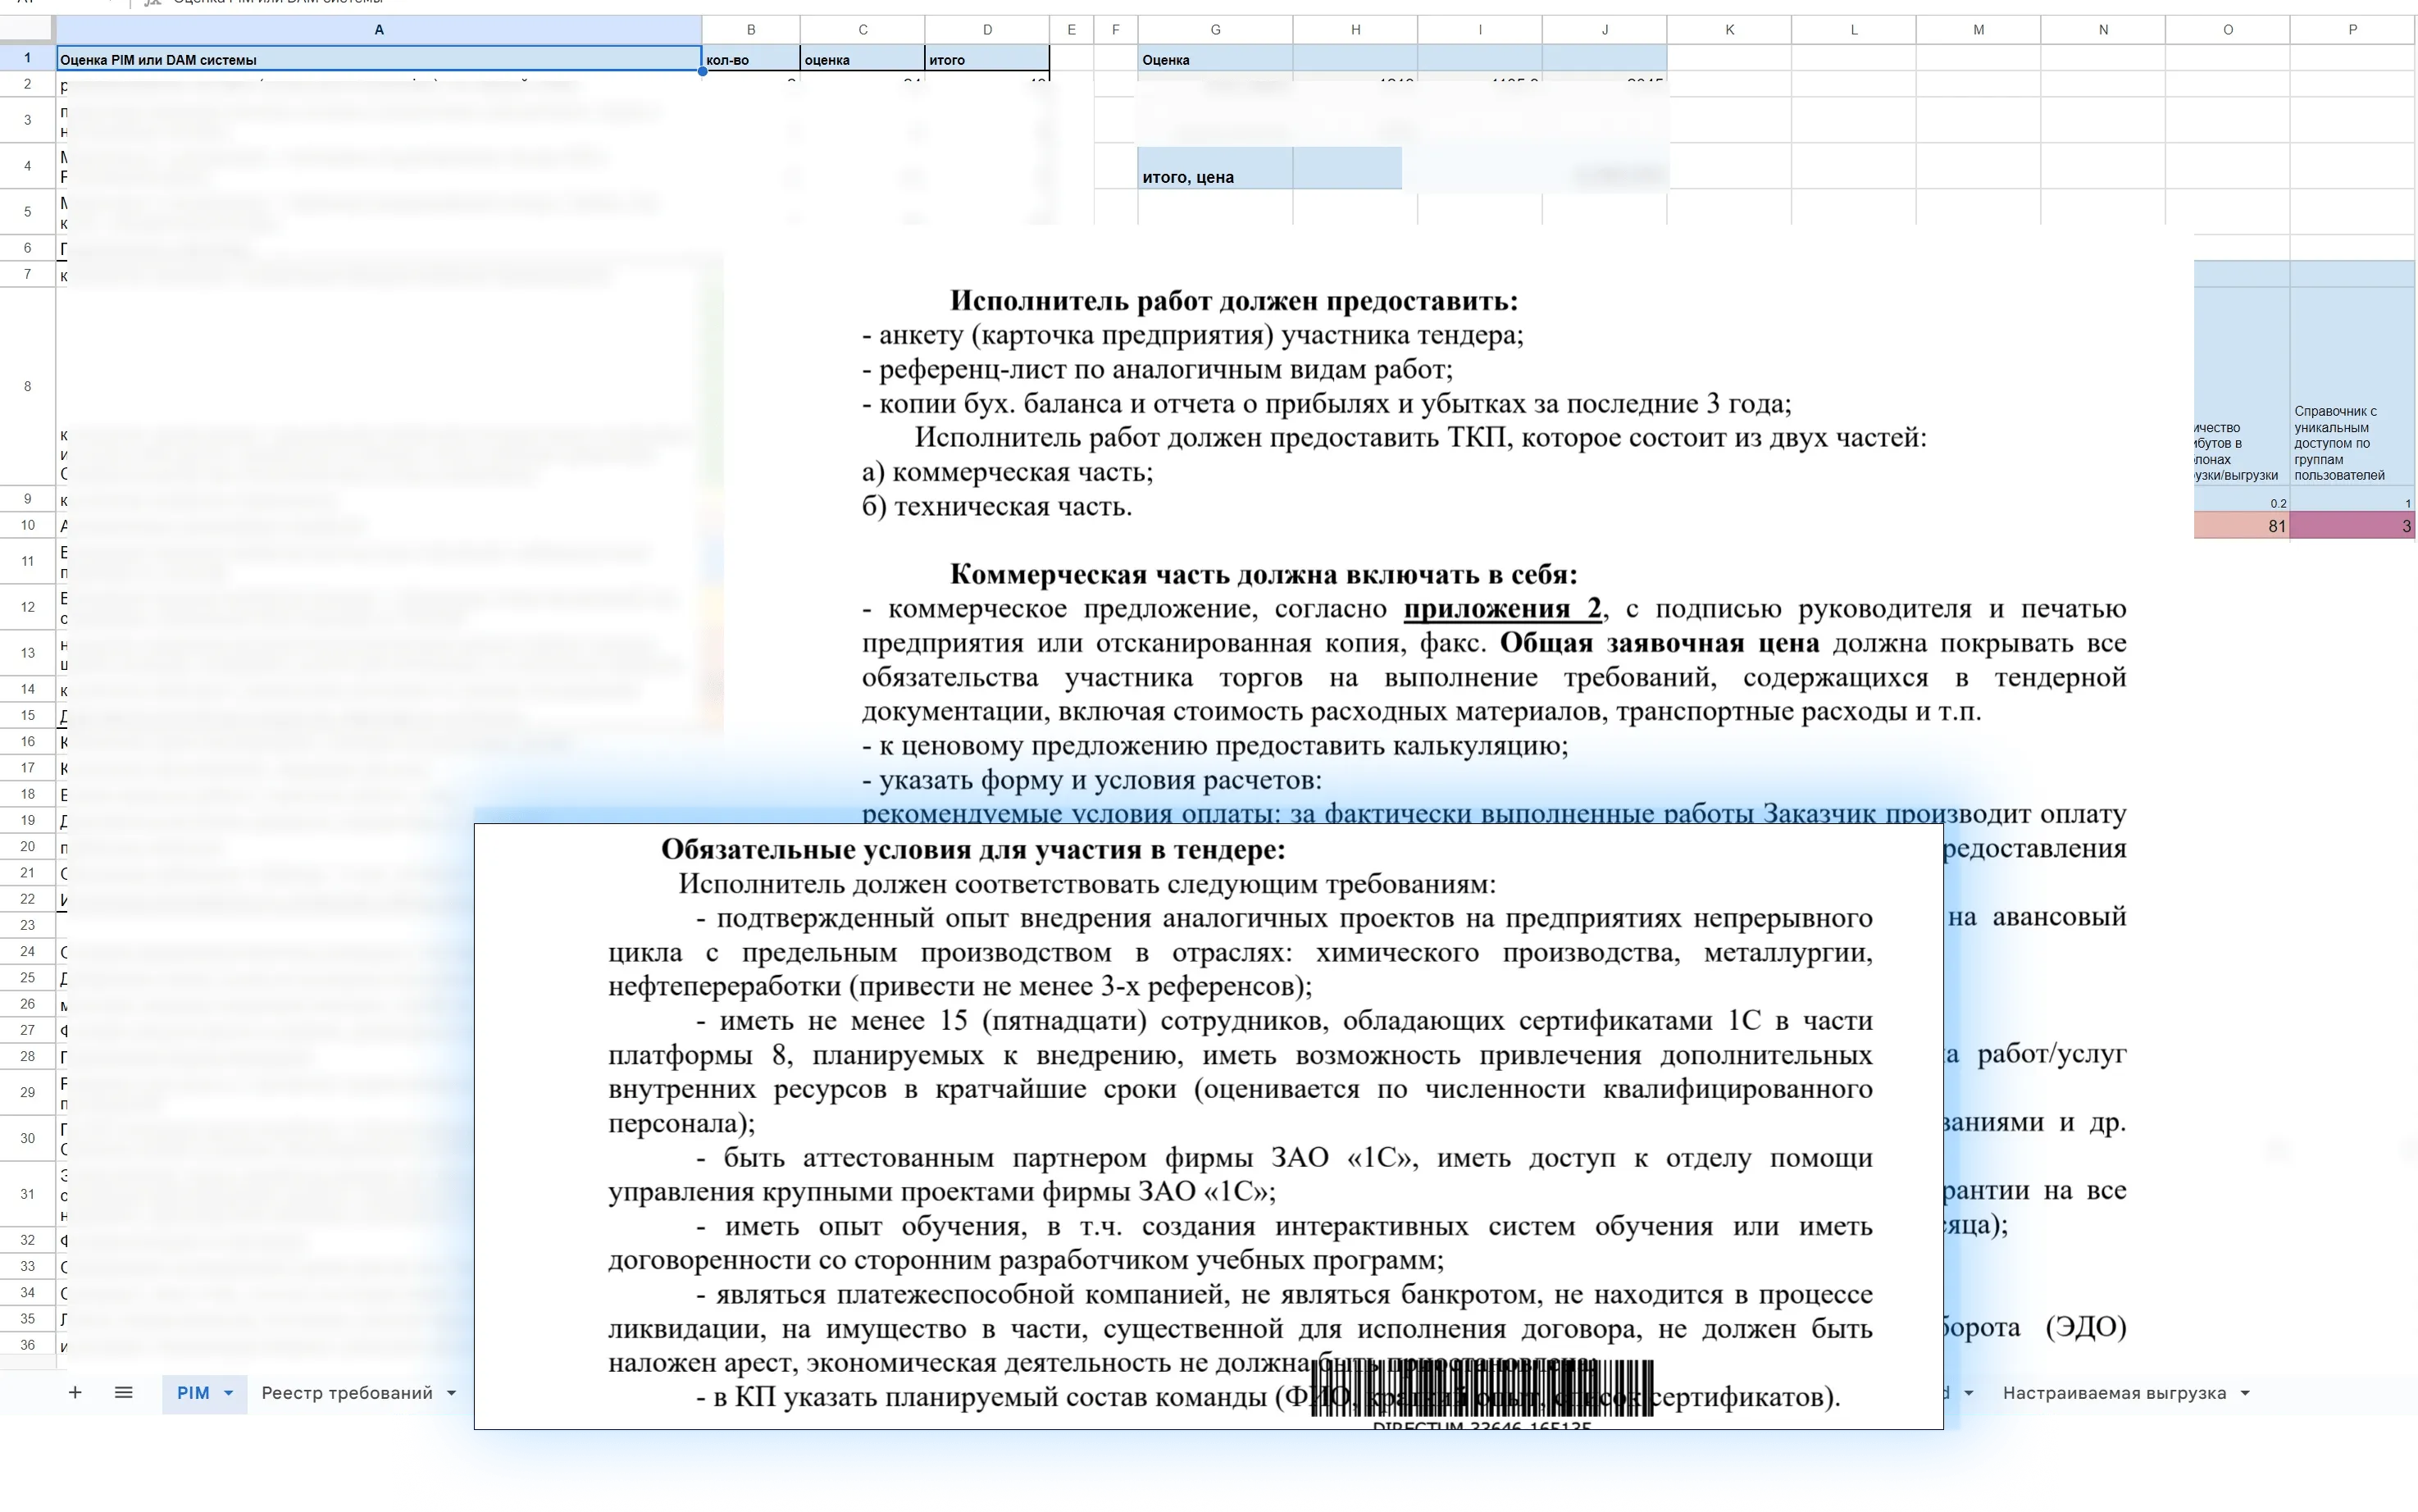The image size is (2418, 1512).
Task: Click the line б) техническая часть
Action: [x=997, y=507]
